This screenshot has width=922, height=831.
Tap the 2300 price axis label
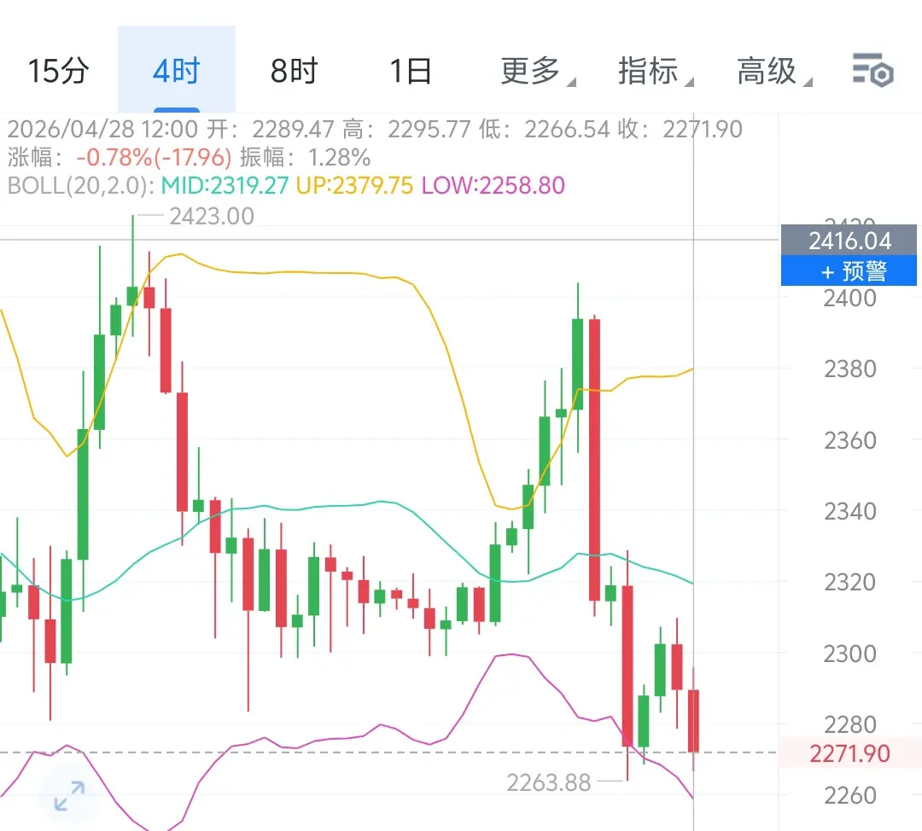849,654
